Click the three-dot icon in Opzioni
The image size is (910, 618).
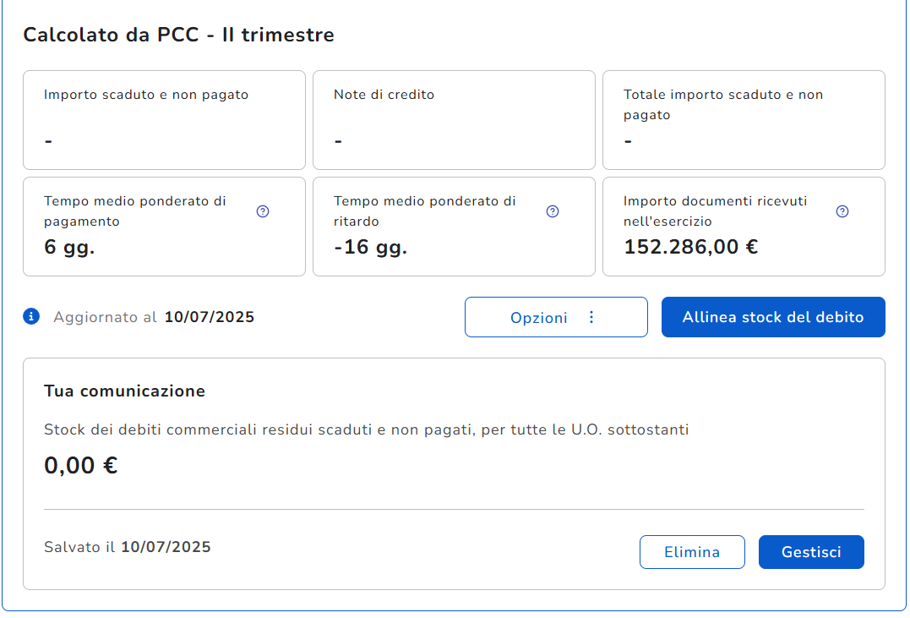tap(591, 317)
